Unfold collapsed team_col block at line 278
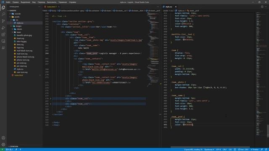The width and height of the screenshot is (269, 151). [x=50, y=99]
